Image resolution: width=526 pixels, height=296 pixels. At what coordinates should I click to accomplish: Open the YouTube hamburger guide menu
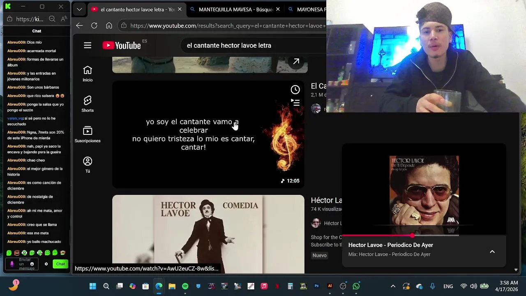pos(88,45)
